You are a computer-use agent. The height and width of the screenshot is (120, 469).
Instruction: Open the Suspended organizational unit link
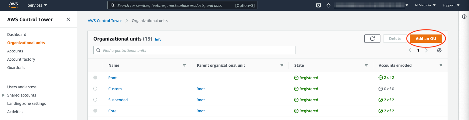tap(118, 100)
